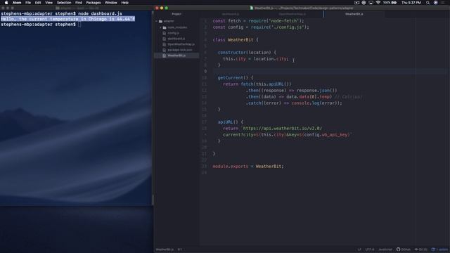Image resolution: width=450 pixels, height=253 pixels.
Task: Open config.js in tree view
Action: click(174, 33)
